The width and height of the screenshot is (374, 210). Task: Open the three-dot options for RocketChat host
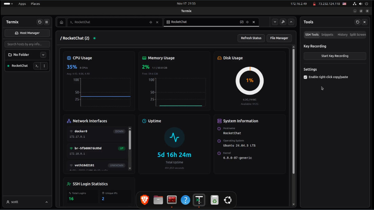pos(44,66)
